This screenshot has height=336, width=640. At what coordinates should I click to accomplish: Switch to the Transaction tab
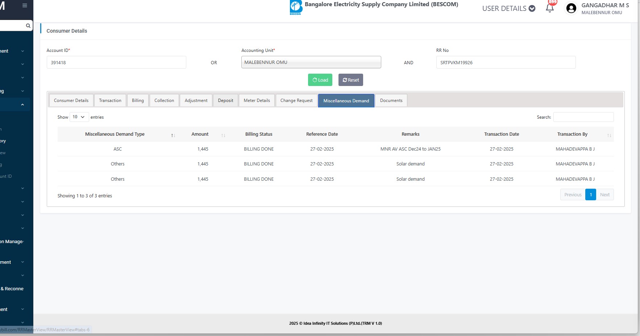point(110,101)
